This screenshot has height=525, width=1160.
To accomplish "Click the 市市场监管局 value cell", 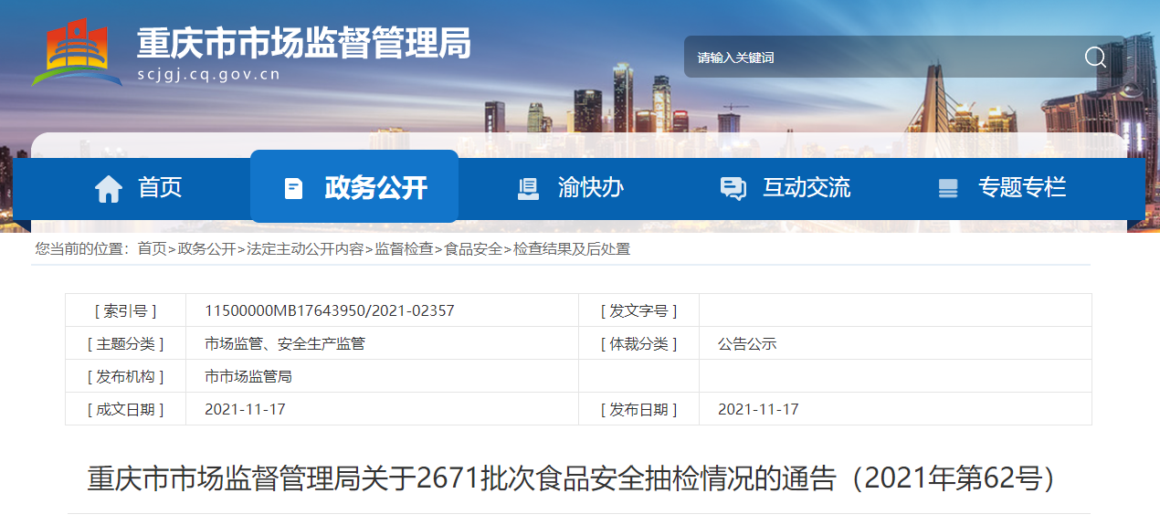I will 383,376.
